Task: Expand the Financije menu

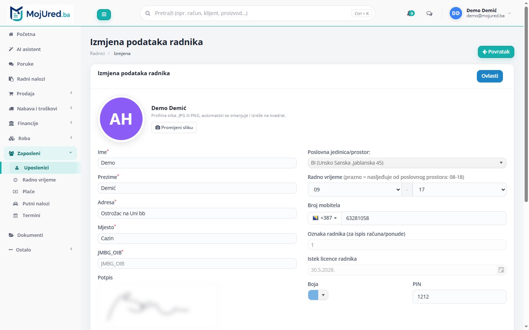Action: tap(40, 123)
